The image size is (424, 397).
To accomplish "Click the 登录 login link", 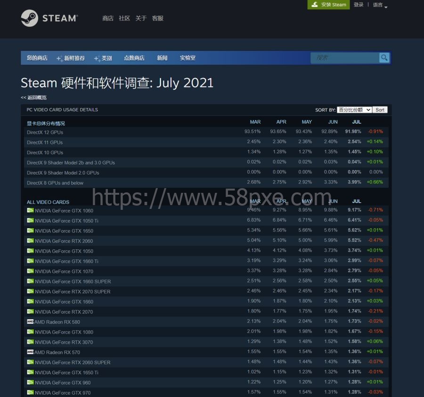I will pos(359,5).
